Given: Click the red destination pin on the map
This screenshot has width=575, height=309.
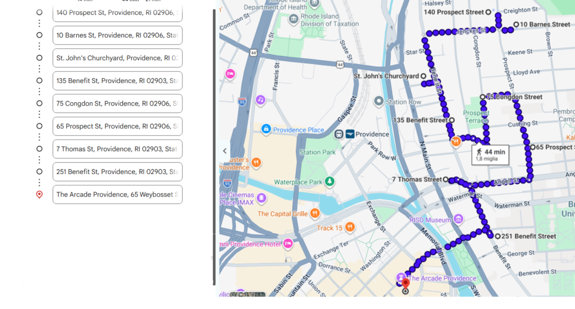Looking at the screenshot, I should click(405, 284).
